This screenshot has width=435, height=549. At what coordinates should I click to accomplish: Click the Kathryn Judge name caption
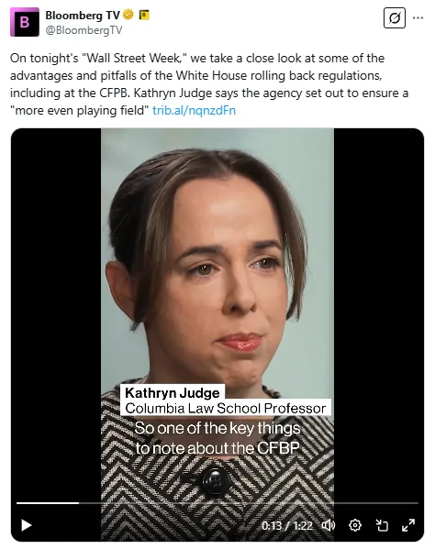[173, 392]
